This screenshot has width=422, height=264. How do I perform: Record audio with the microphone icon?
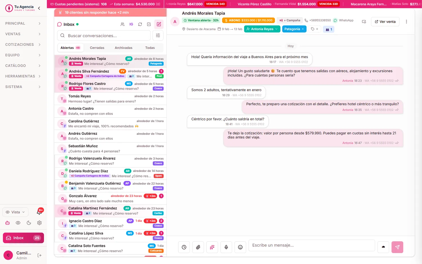coord(226,247)
